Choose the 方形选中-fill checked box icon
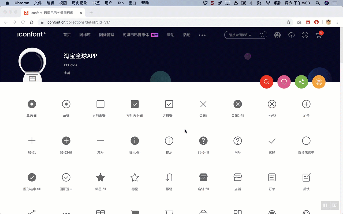 135,104
